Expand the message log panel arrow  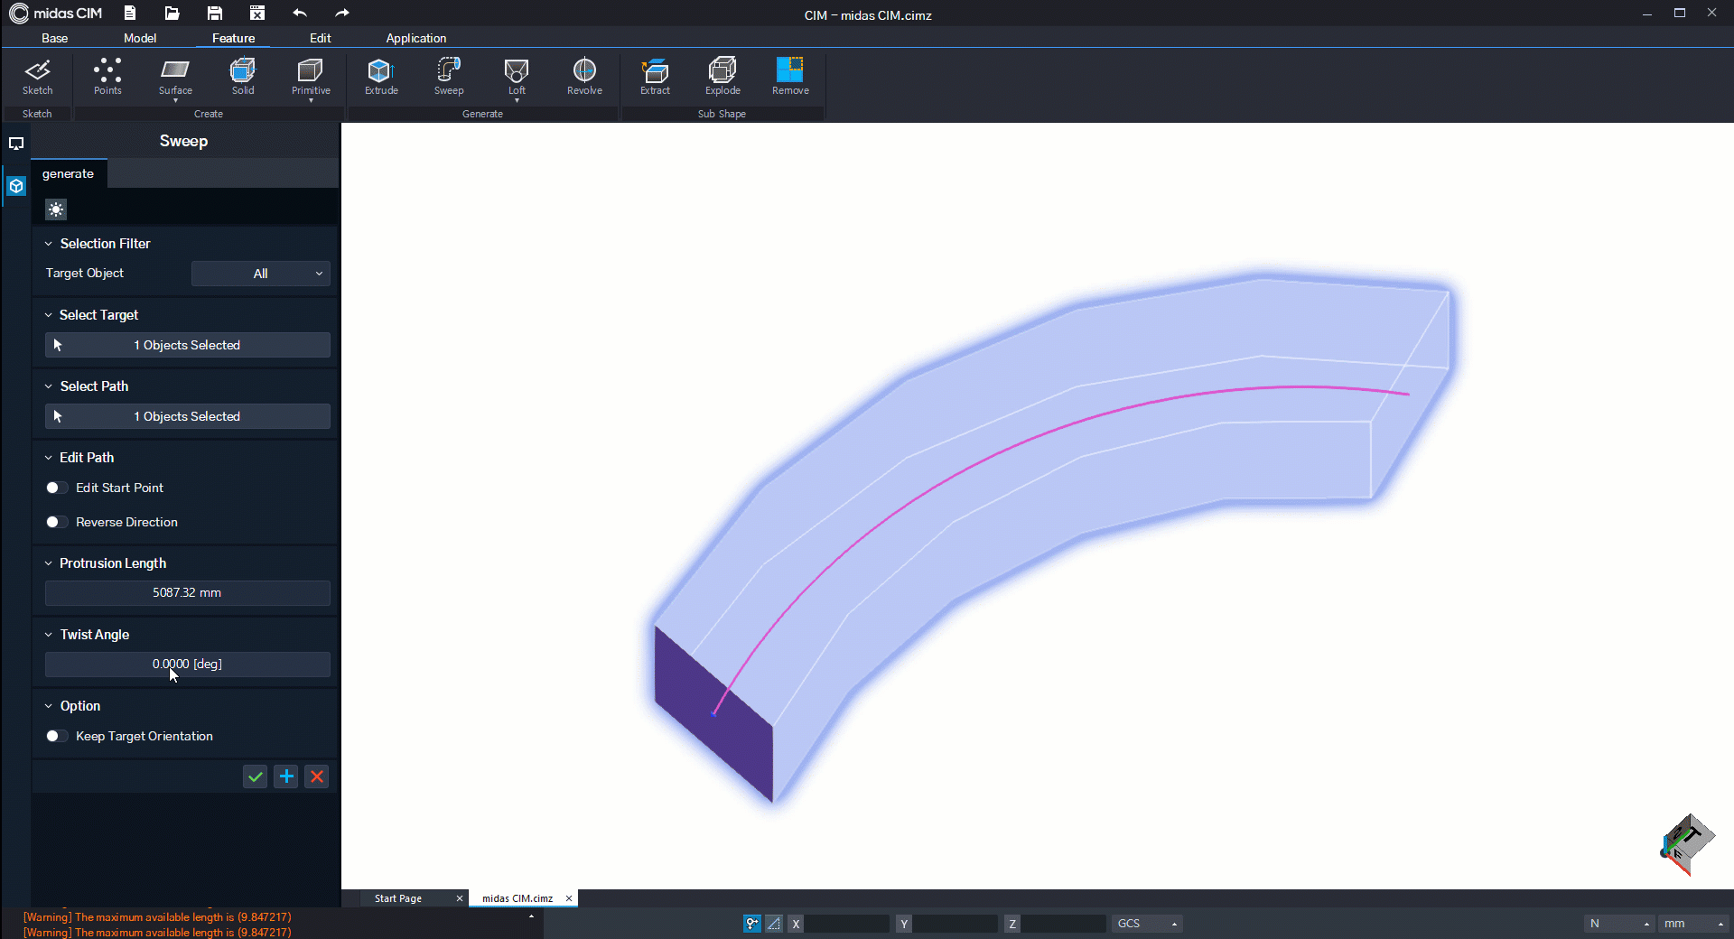pyautogui.click(x=531, y=916)
